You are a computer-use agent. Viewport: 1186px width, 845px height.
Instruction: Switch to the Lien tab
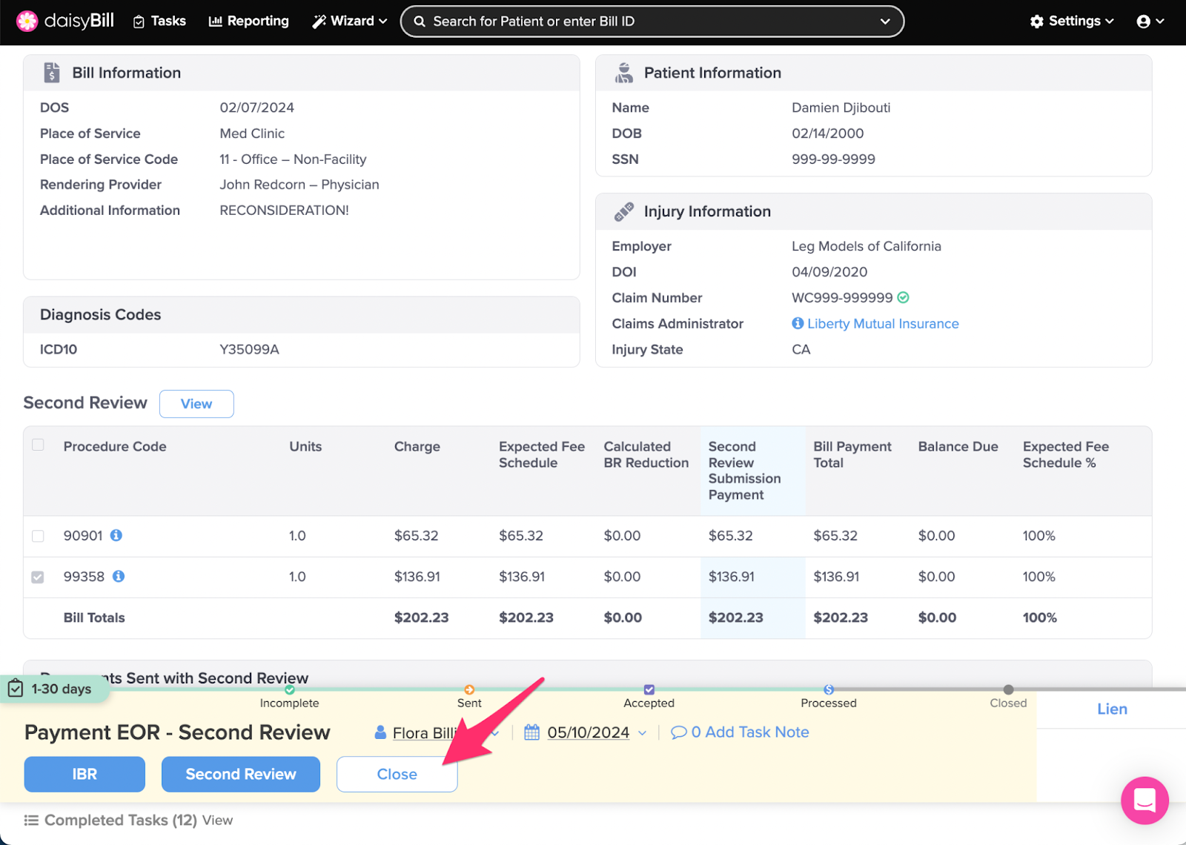tap(1111, 709)
